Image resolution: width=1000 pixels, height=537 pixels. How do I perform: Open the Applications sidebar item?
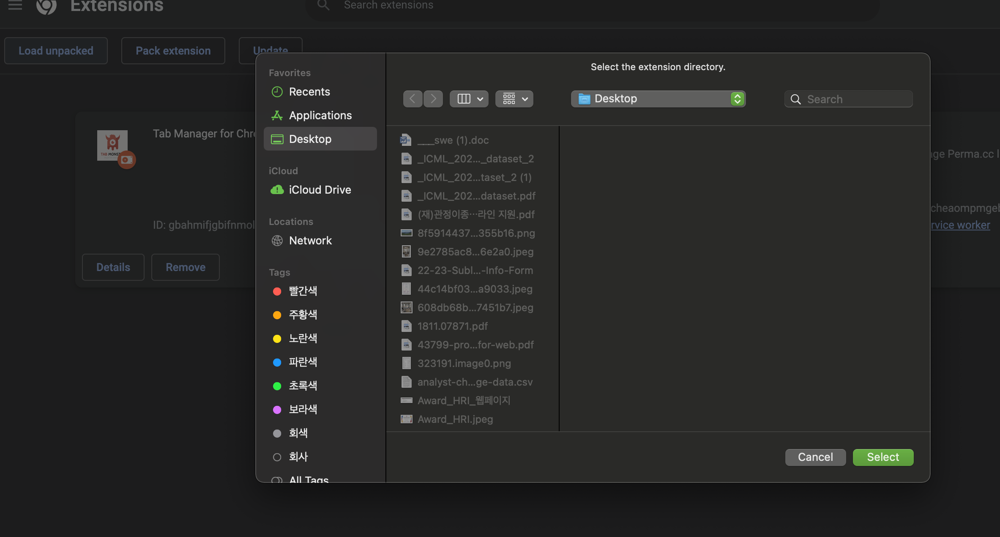point(320,115)
